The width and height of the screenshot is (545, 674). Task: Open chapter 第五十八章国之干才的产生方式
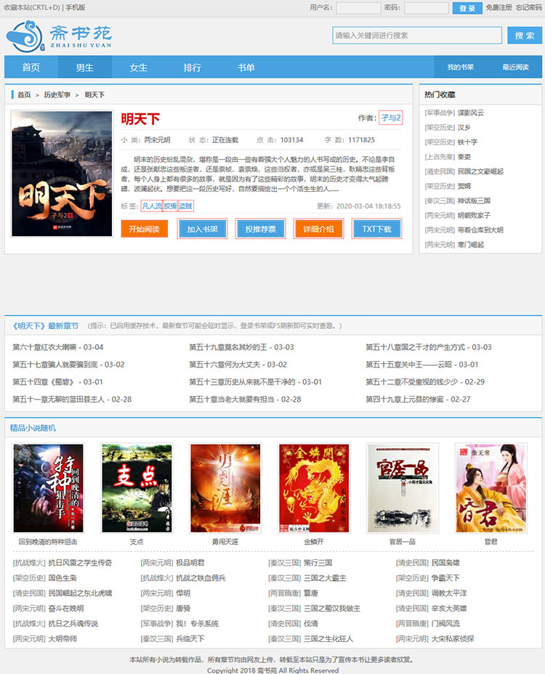coord(415,347)
